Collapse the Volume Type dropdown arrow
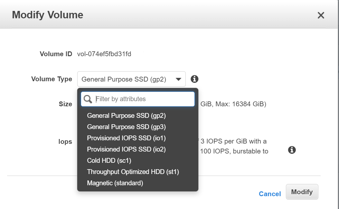339x209 pixels. pos(178,79)
